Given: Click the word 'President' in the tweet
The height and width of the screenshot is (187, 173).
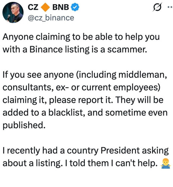Looking at the screenshot, I should 120,150.
